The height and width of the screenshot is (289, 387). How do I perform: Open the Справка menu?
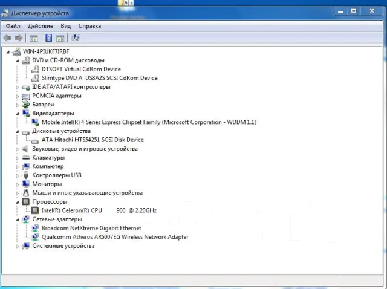(x=89, y=26)
